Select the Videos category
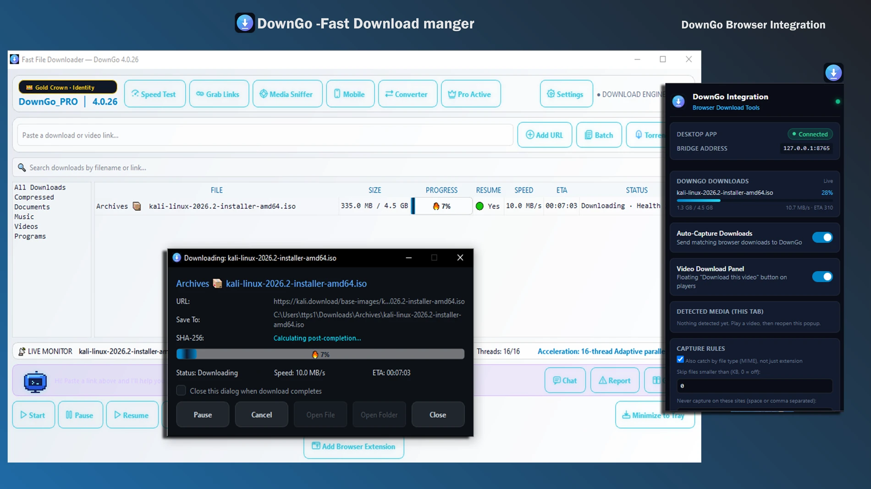Viewport: 871px width, 489px height. tap(26, 226)
